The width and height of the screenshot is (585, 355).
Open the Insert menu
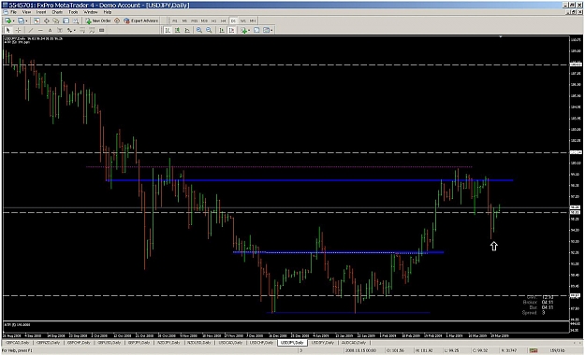(41, 12)
